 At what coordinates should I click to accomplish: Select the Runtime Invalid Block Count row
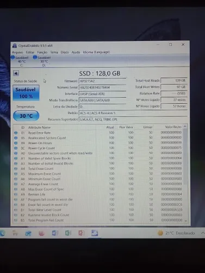point(98,215)
